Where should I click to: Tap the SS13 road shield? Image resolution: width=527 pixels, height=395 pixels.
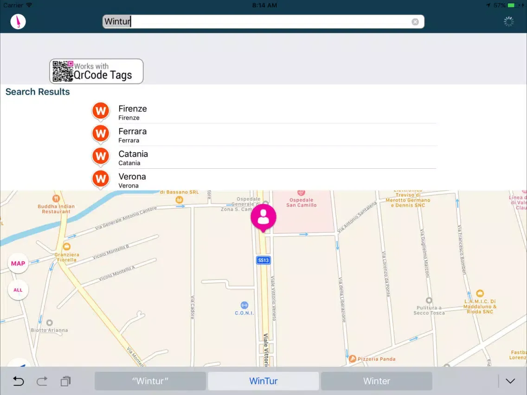[x=263, y=260]
